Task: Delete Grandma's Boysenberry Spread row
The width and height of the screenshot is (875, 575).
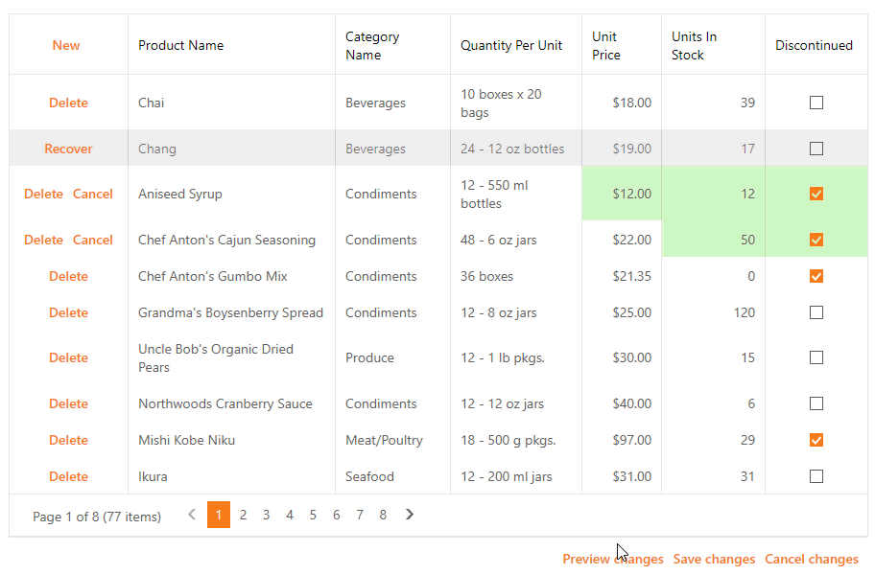Action: click(69, 312)
